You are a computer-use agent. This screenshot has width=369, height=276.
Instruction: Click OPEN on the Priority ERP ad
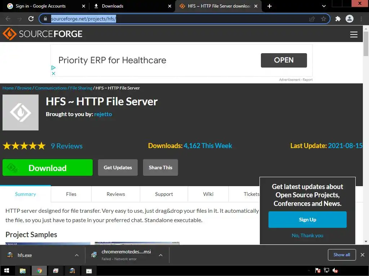pos(284,60)
